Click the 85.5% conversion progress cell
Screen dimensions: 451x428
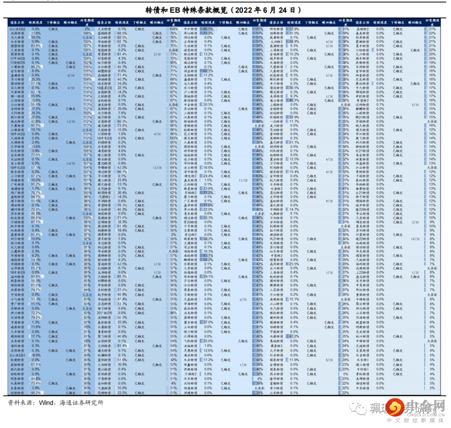click(x=208, y=29)
